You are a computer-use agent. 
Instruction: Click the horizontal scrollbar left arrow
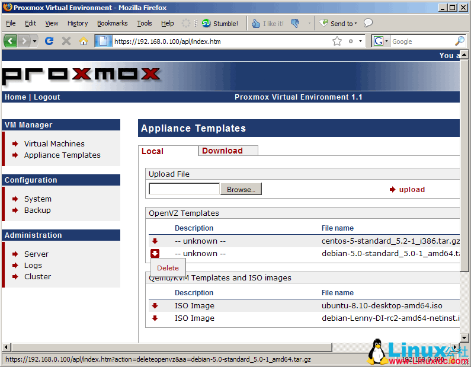[x=6, y=347]
